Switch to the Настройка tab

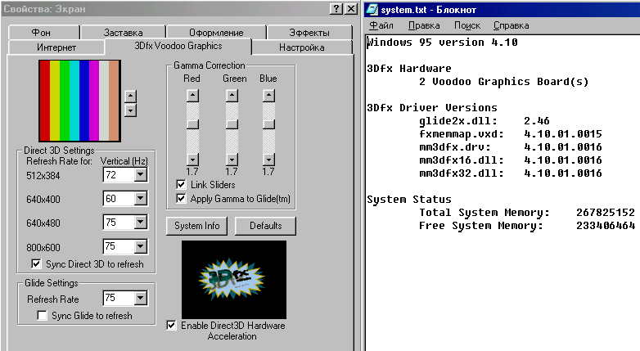tap(302, 47)
